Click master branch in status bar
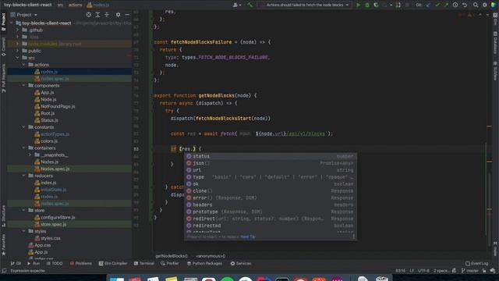The height and width of the screenshot is (281, 499). (469, 271)
